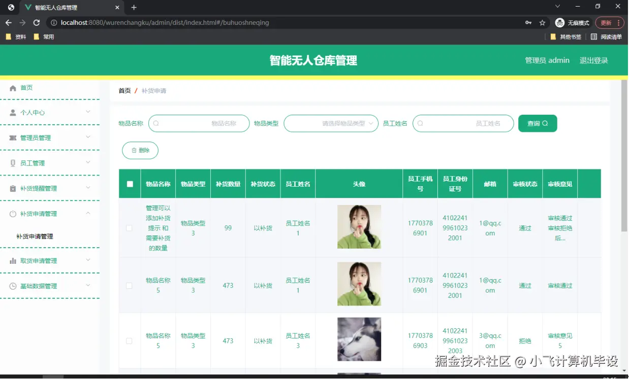
Task: Click the icon beside 员工管理
Action: tap(13, 163)
